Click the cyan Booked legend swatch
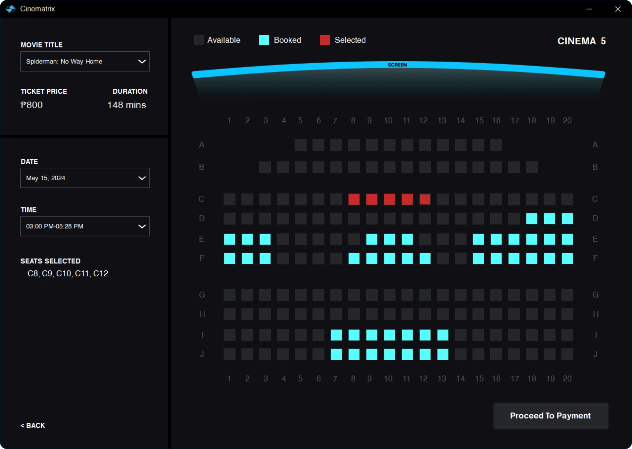Viewport: 632px width, 449px height. pos(264,40)
